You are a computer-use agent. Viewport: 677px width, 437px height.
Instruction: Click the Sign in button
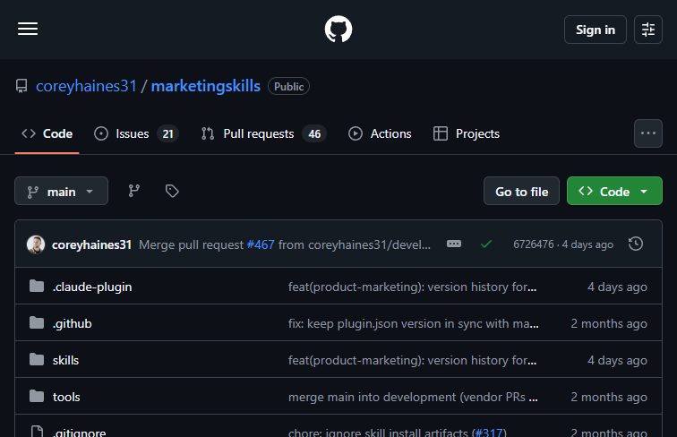point(595,30)
